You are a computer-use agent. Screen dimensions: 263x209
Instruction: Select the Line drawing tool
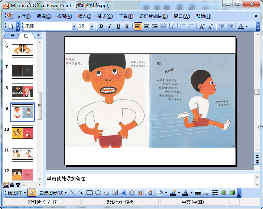coord(72,193)
